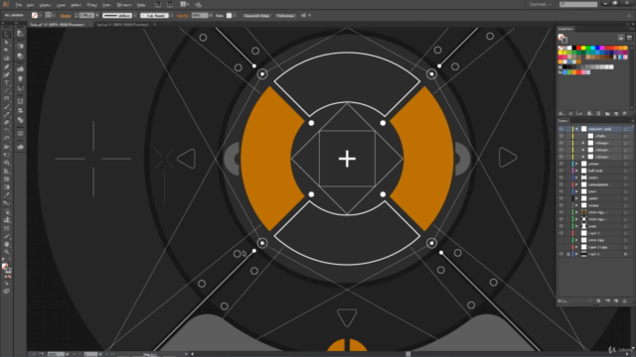
Task: Open the 3 pt. Round brush dropdown
Action: click(172, 16)
